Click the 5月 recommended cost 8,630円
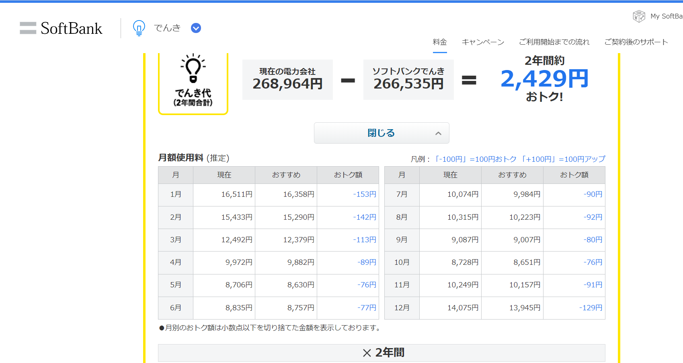 click(x=286, y=285)
